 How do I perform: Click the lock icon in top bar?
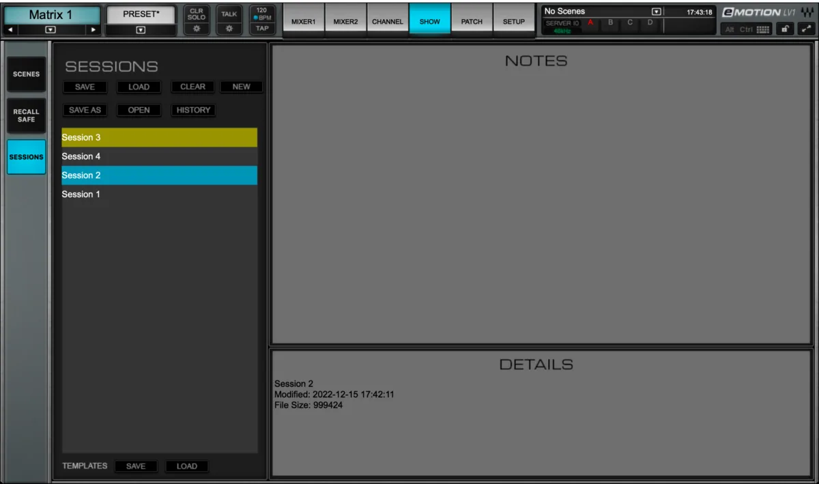coord(784,29)
